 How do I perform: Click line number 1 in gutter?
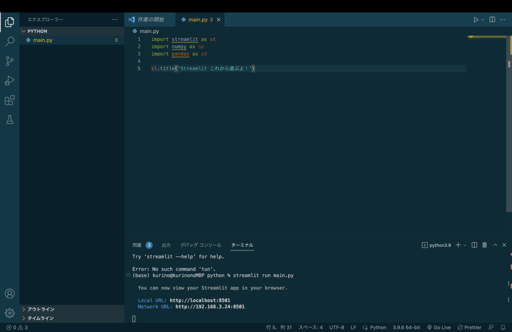tap(139, 39)
